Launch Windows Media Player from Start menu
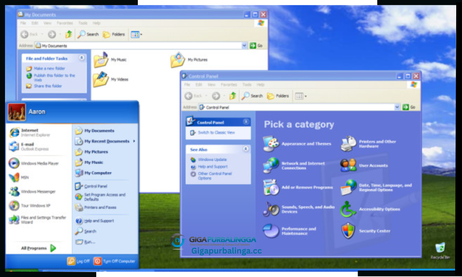 (x=34, y=163)
